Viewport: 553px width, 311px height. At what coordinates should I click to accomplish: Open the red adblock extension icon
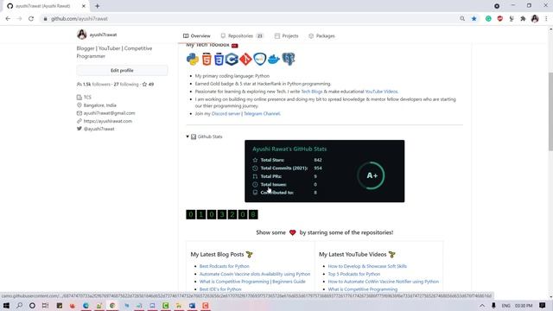(x=499, y=19)
